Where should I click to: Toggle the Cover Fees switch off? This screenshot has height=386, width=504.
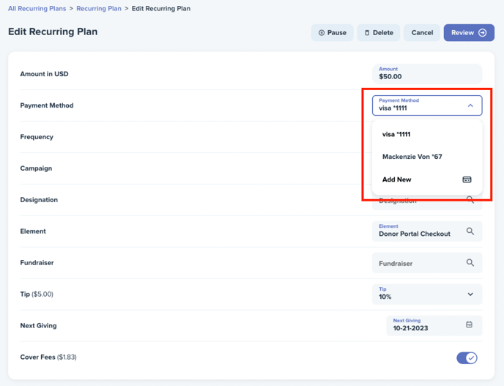(467, 357)
